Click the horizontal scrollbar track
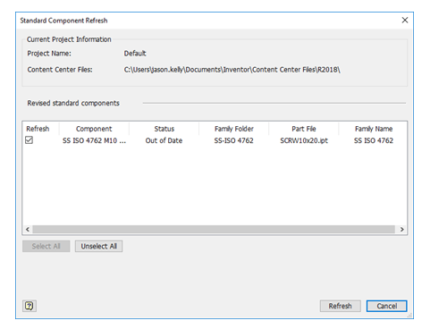 pos(214,229)
